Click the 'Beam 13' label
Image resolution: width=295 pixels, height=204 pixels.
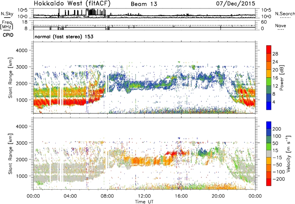click(144, 4)
